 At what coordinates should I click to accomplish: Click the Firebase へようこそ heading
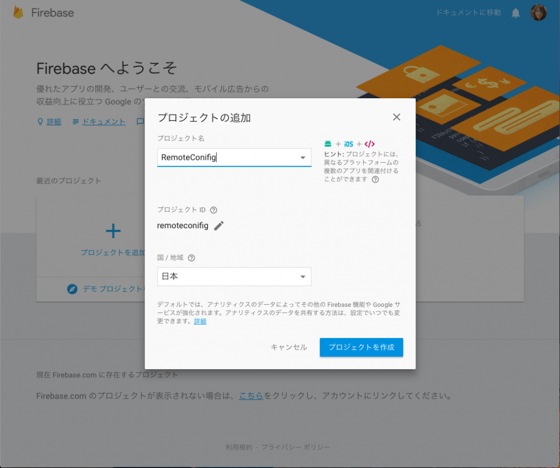107,68
